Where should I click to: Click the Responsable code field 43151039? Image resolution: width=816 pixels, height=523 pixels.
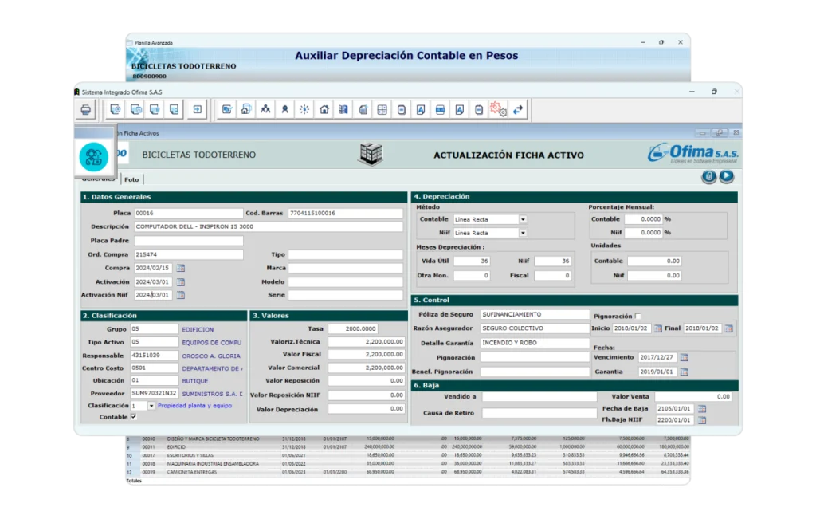154,356
